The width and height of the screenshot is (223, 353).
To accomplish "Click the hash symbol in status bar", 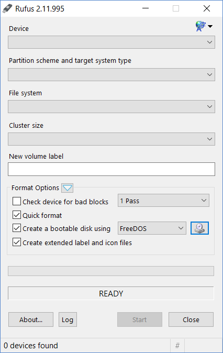I will (x=177, y=345).
